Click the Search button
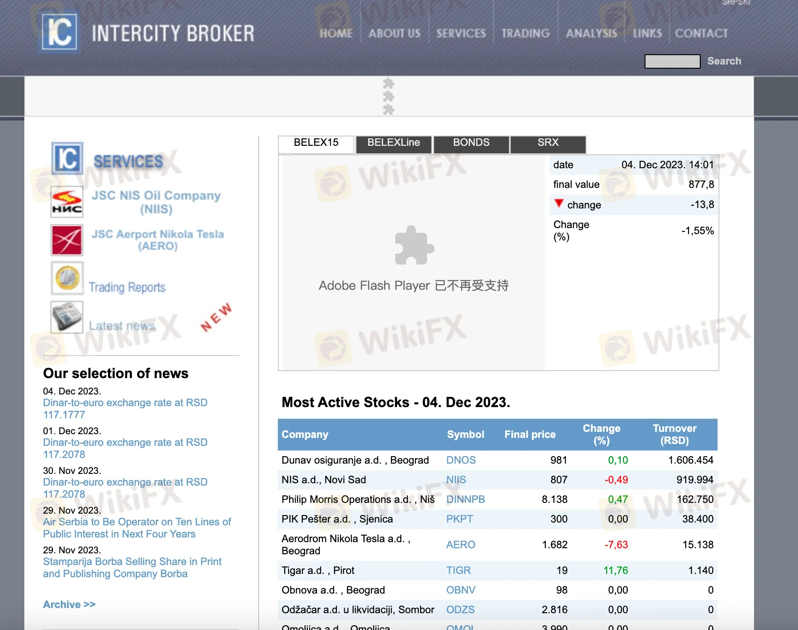 (x=724, y=61)
